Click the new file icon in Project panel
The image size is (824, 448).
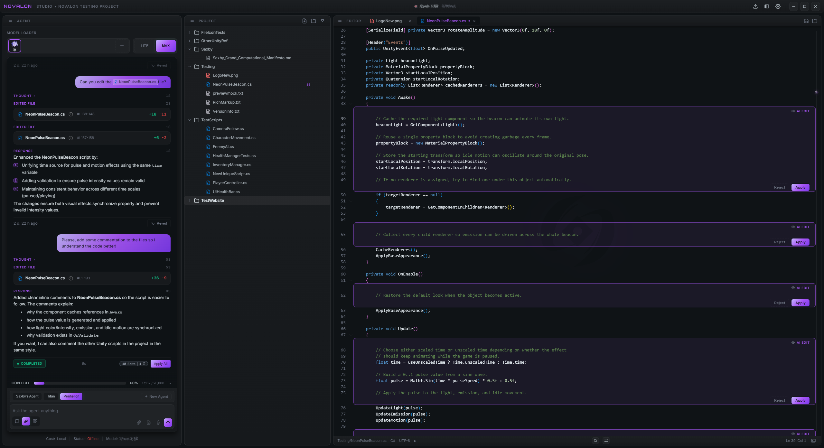click(x=304, y=21)
